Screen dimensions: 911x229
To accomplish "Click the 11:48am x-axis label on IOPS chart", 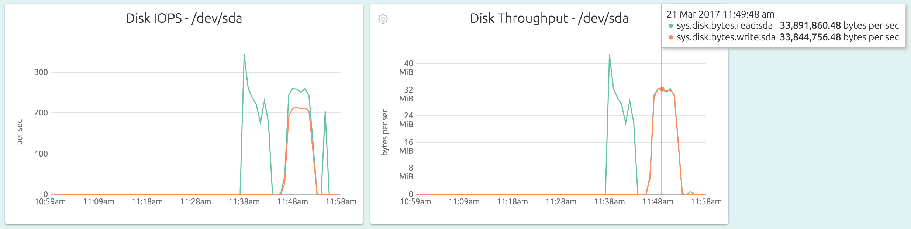I will (293, 202).
